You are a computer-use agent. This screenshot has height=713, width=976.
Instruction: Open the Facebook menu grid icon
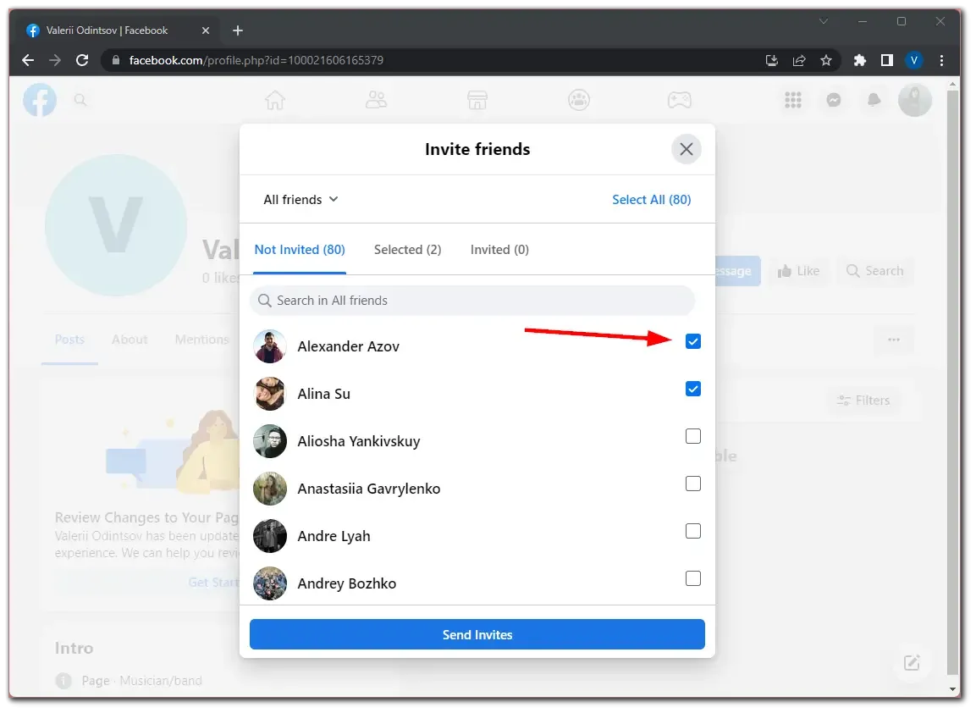coord(793,100)
